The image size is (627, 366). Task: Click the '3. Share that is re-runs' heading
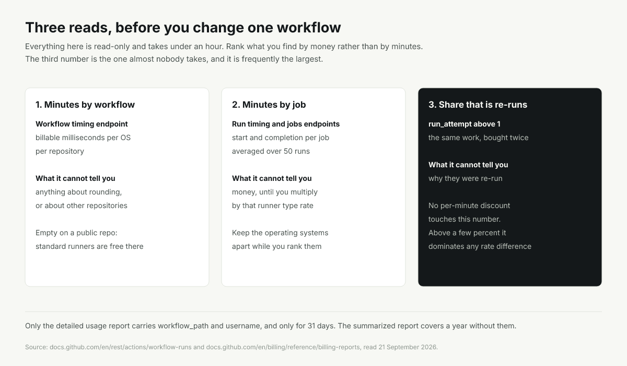tap(478, 105)
